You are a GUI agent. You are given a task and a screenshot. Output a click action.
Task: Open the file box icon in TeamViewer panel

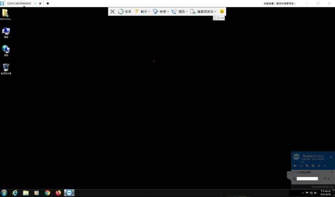[x=313, y=166]
